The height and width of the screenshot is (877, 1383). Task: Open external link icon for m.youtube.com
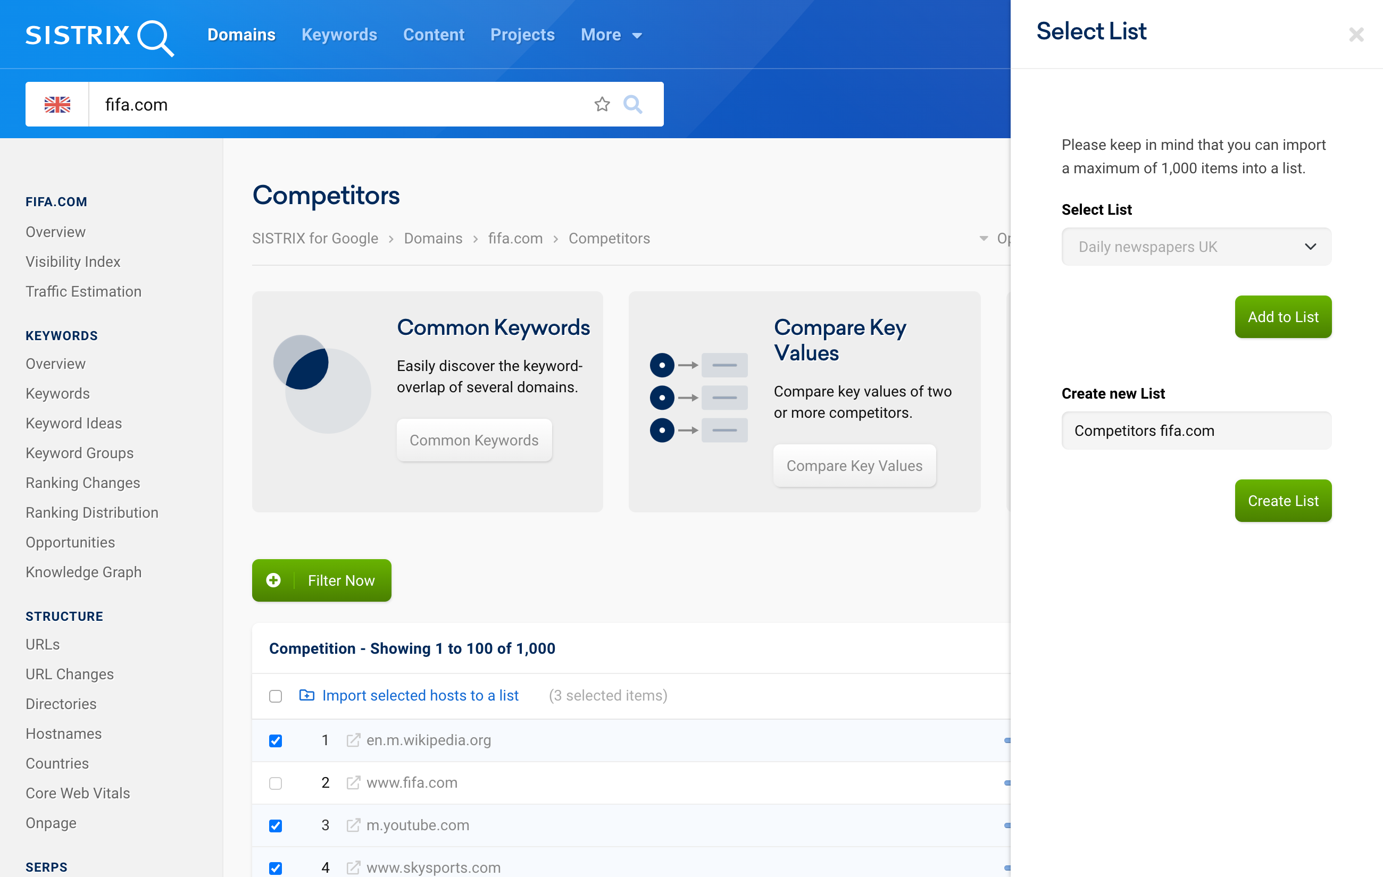[x=353, y=825]
